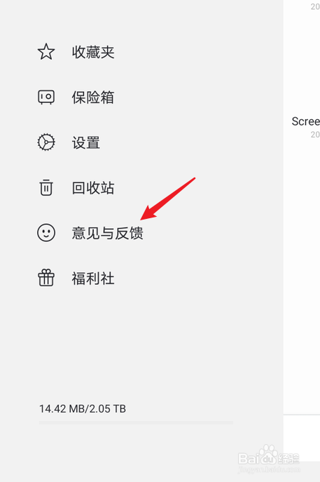
Task: Tap the star icon for 收藏夹
Action: (46, 52)
